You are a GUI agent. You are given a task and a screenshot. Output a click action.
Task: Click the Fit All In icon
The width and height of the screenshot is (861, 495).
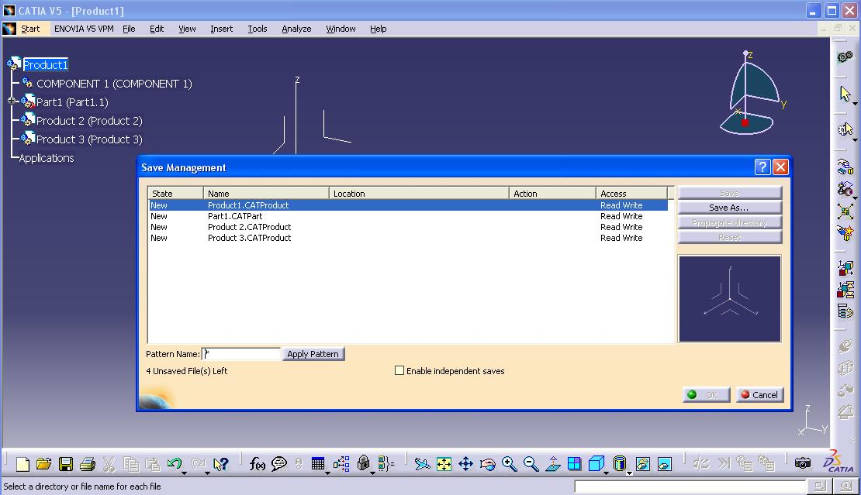pyautogui.click(x=444, y=464)
